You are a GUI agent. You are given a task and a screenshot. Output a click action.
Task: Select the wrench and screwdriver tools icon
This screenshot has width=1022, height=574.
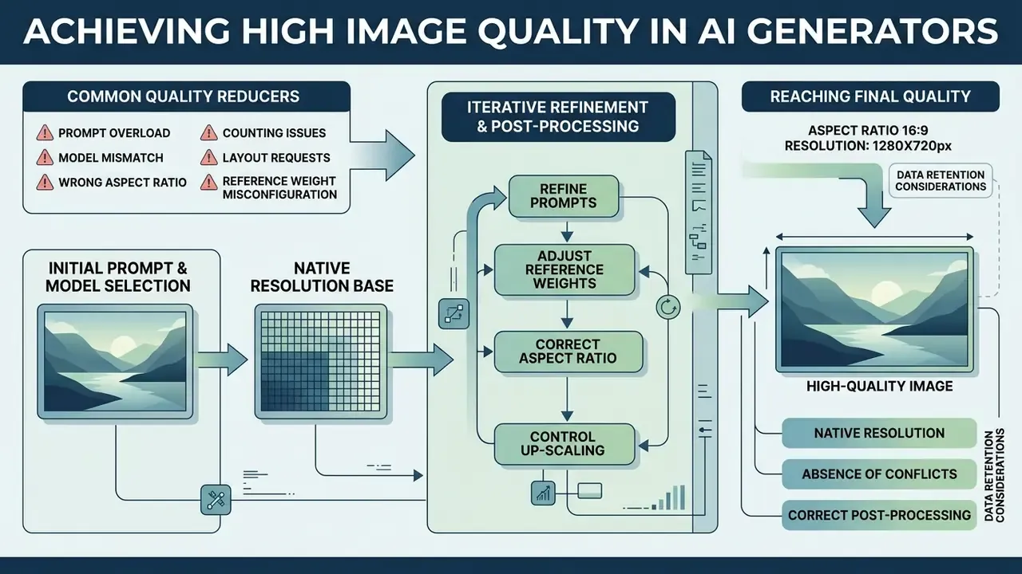click(x=216, y=500)
